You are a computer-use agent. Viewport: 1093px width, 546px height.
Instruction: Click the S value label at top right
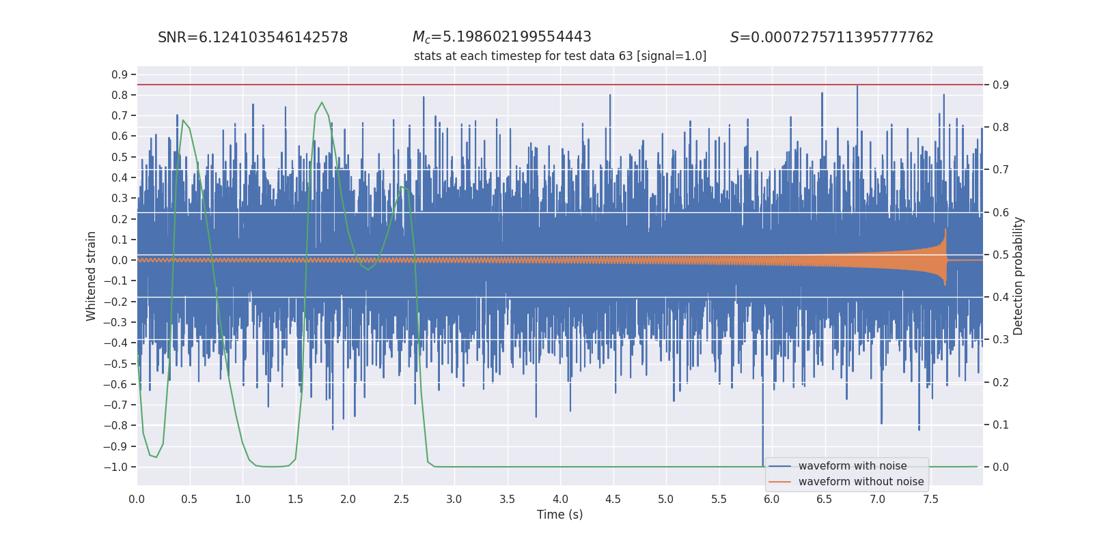coord(831,38)
